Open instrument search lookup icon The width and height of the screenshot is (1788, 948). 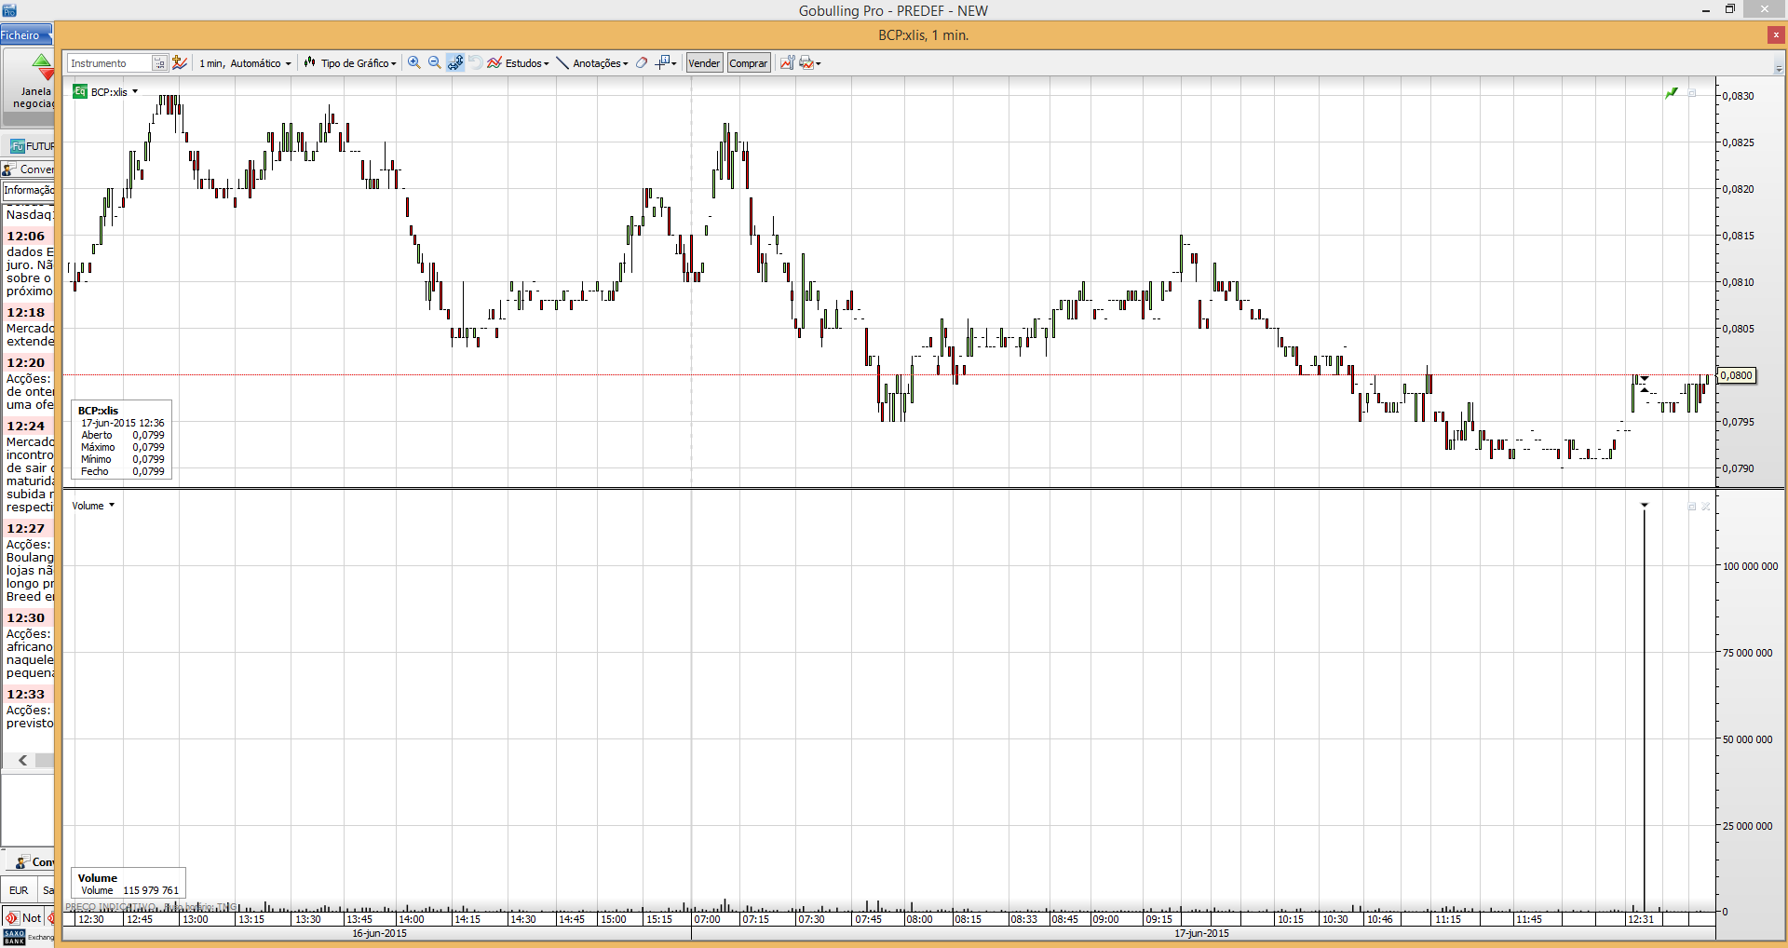(159, 62)
